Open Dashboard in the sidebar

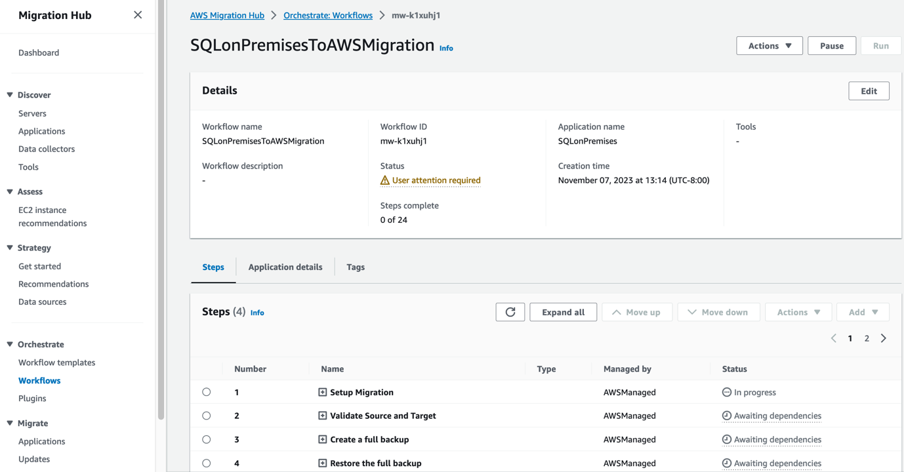(39, 52)
